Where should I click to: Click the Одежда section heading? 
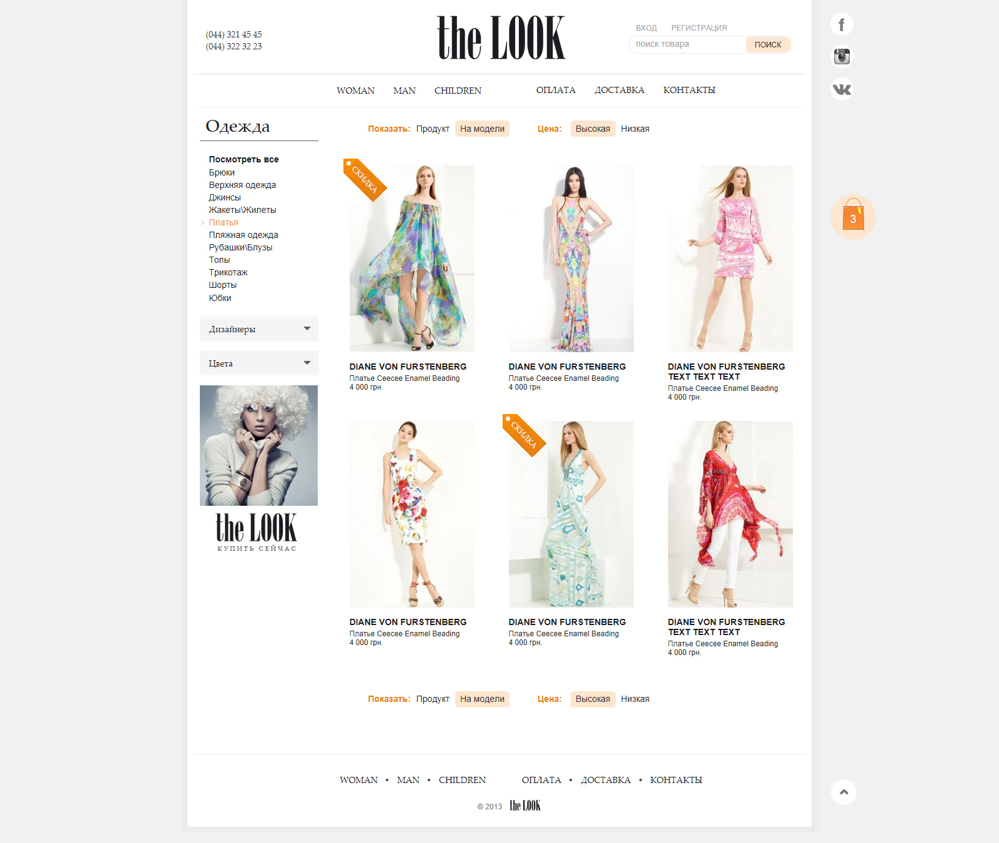[x=238, y=126]
